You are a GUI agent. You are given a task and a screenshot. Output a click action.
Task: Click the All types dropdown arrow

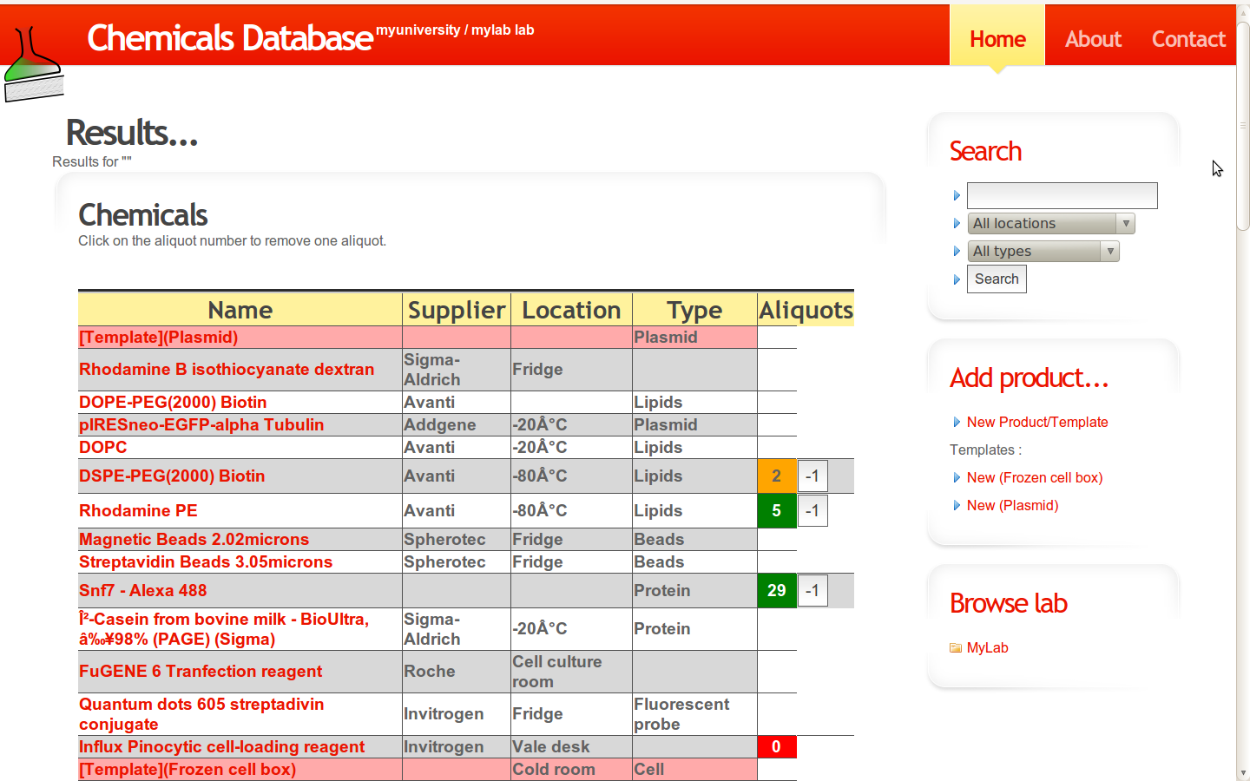pyautogui.click(x=1109, y=251)
